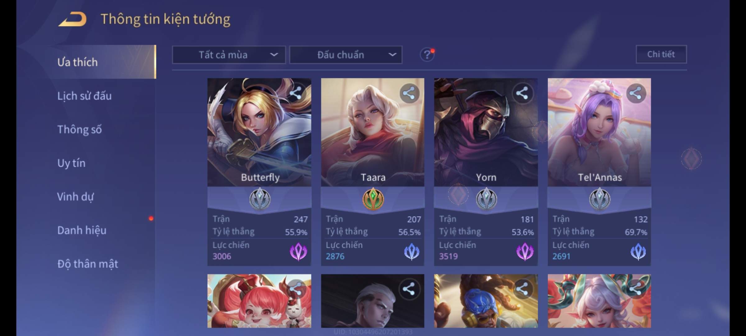Image resolution: width=746 pixels, height=336 pixels.
Task: Switch to Lịch sử đấu tab
Action: pyautogui.click(x=84, y=96)
